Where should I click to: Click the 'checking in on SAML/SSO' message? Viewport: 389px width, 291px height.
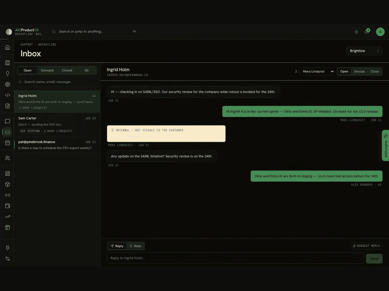[x=193, y=92]
